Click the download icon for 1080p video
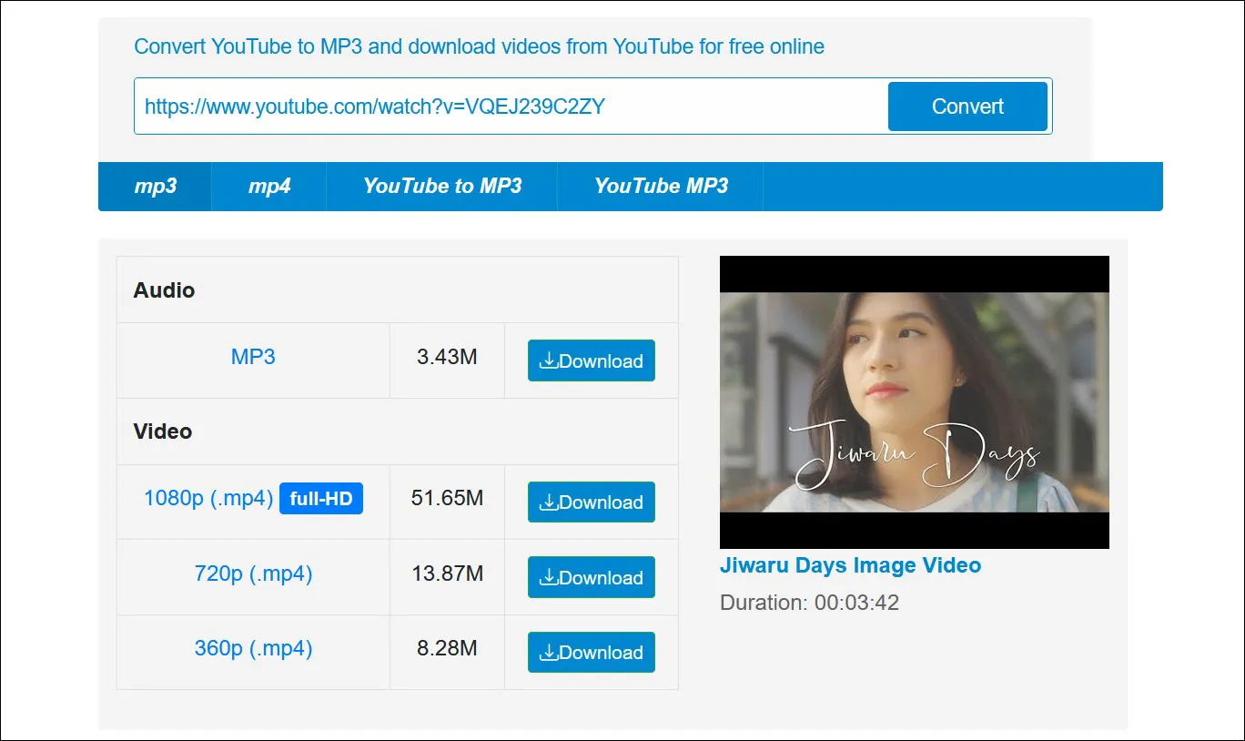The width and height of the screenshot is (1245, 741). tap(549, 502)
